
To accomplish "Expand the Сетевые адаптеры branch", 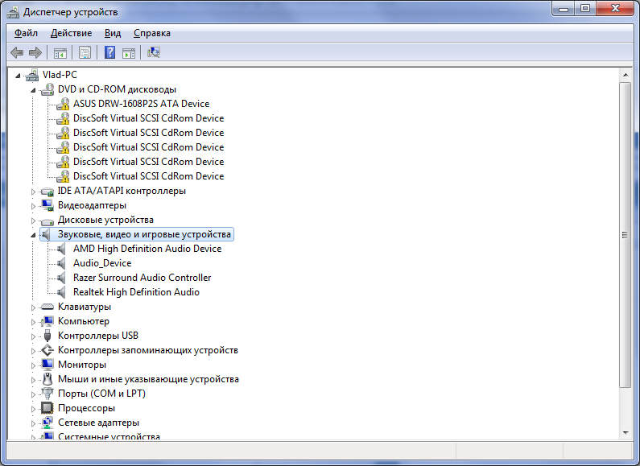I will [34, 423].
